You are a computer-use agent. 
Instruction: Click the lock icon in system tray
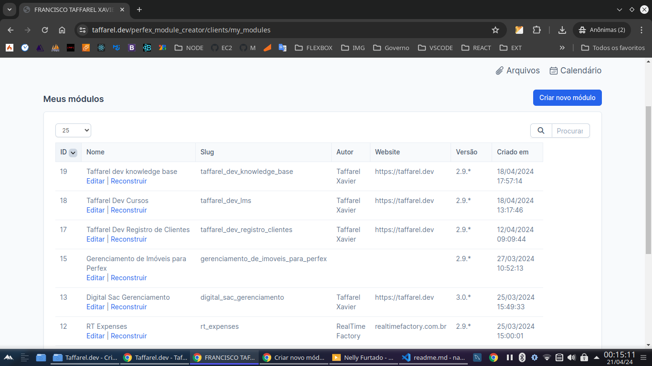[584, 357]
